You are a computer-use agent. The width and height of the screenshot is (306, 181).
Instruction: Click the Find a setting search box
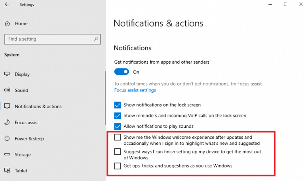[x=53, y=39]
